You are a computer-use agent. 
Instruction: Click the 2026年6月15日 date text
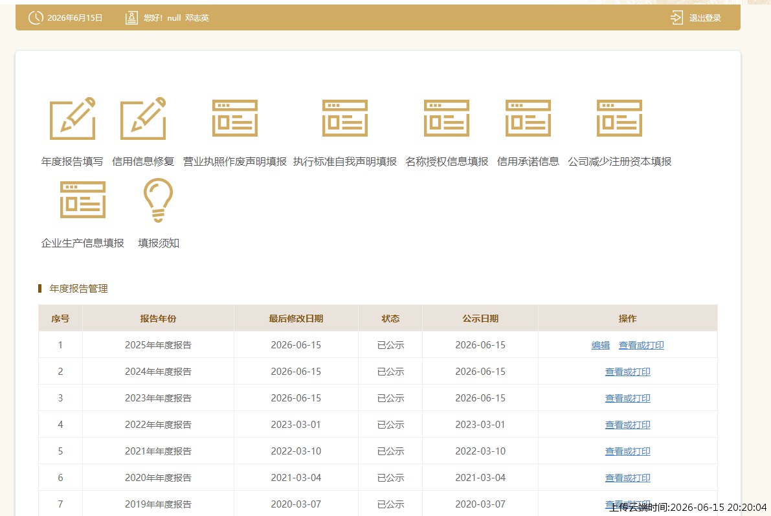click(74, 18)
